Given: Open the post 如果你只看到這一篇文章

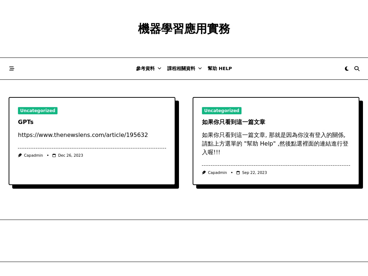Looking at the screenshot, I should click(234, 122).
